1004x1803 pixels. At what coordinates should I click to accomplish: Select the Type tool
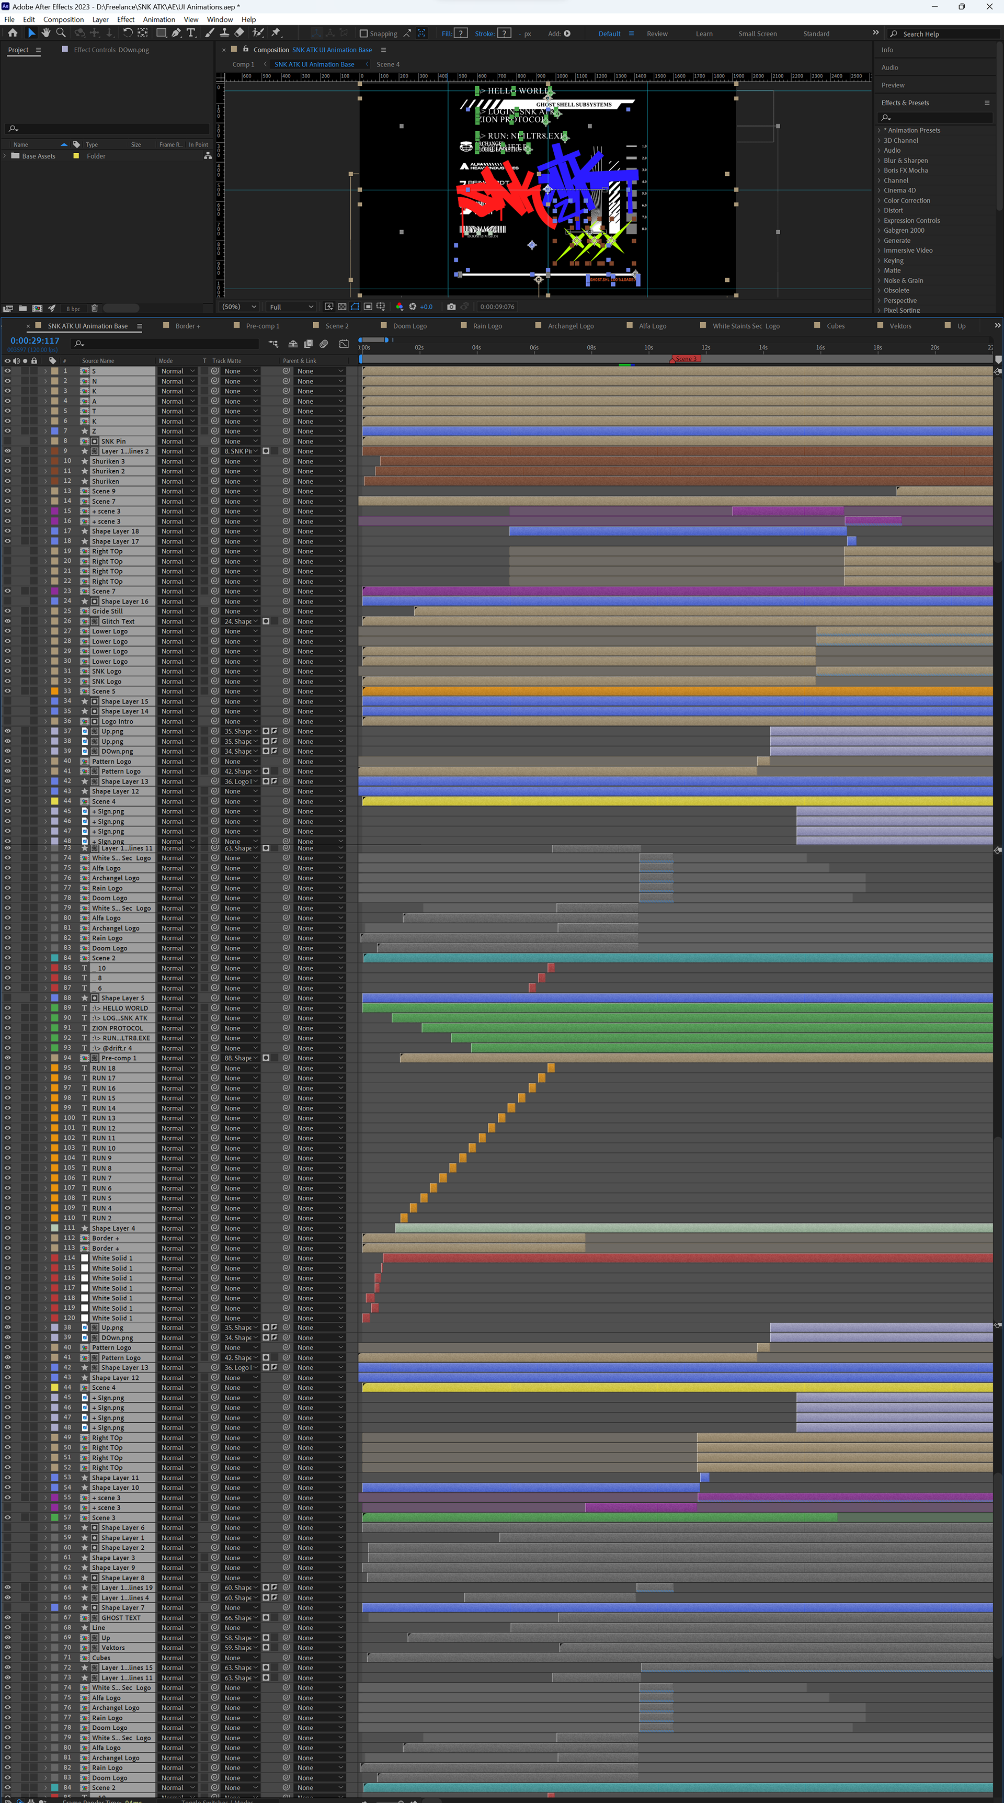[x=191, y=33]
